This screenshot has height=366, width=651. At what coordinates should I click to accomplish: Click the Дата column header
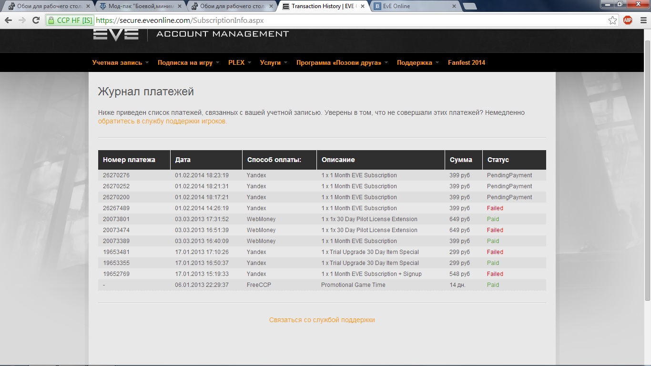click(206, 160)
